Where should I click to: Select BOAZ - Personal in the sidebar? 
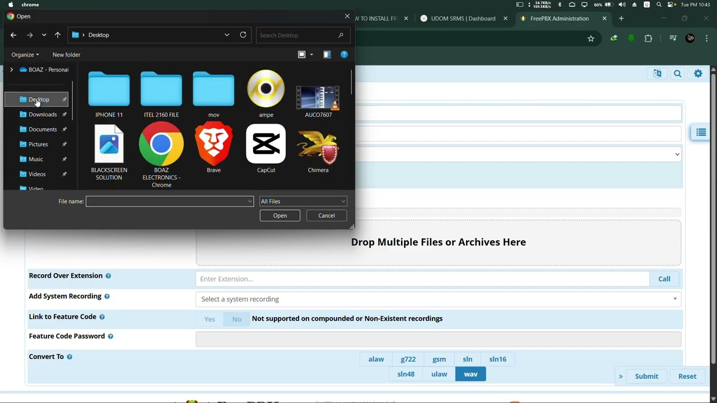point(44,69)
